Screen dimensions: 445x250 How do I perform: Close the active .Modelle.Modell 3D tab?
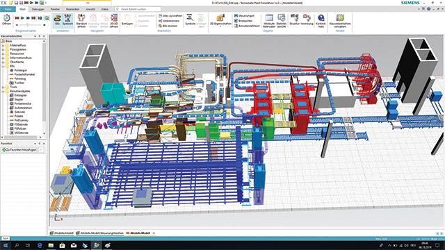pos(154,233)
